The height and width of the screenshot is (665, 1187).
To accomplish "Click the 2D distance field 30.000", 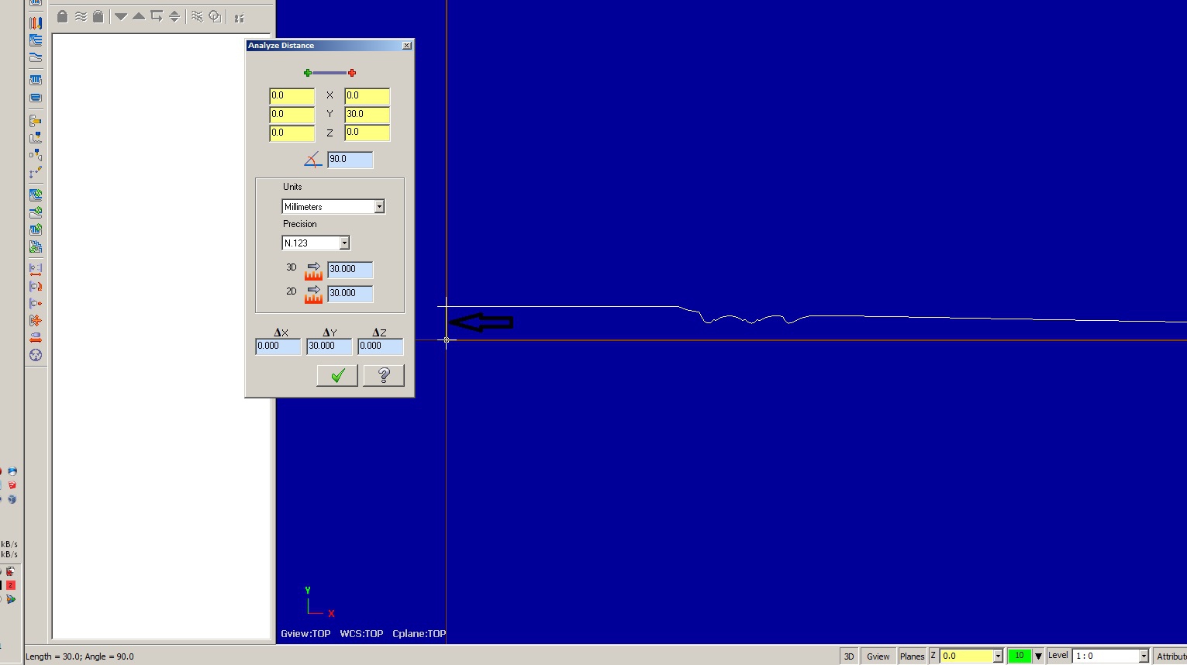I will click(x=350, y=294).
